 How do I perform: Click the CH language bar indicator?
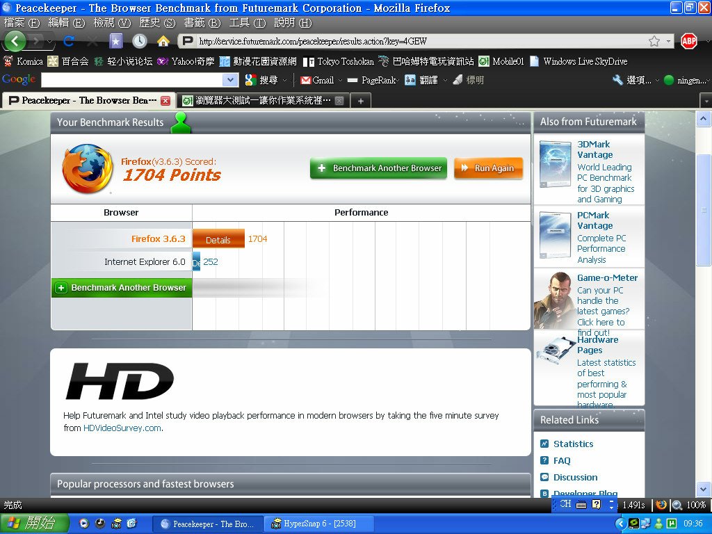pyautogui.click(x=565, y=504)
